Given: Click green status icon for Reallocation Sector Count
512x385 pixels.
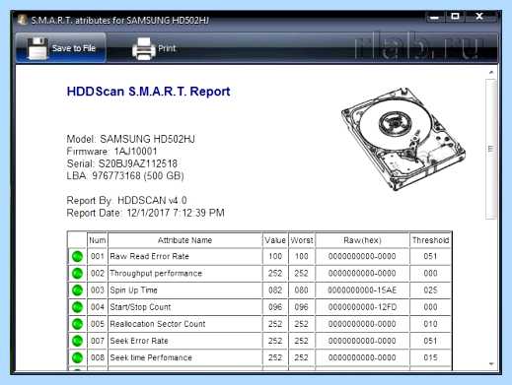Looking at the screenshot, I should pyautogui.click(x=77, y=324).
